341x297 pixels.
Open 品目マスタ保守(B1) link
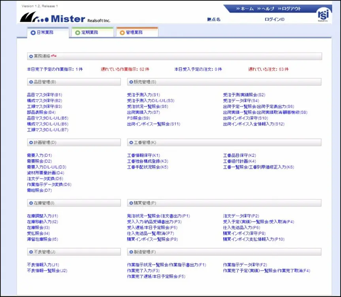[x=45, y=95]
